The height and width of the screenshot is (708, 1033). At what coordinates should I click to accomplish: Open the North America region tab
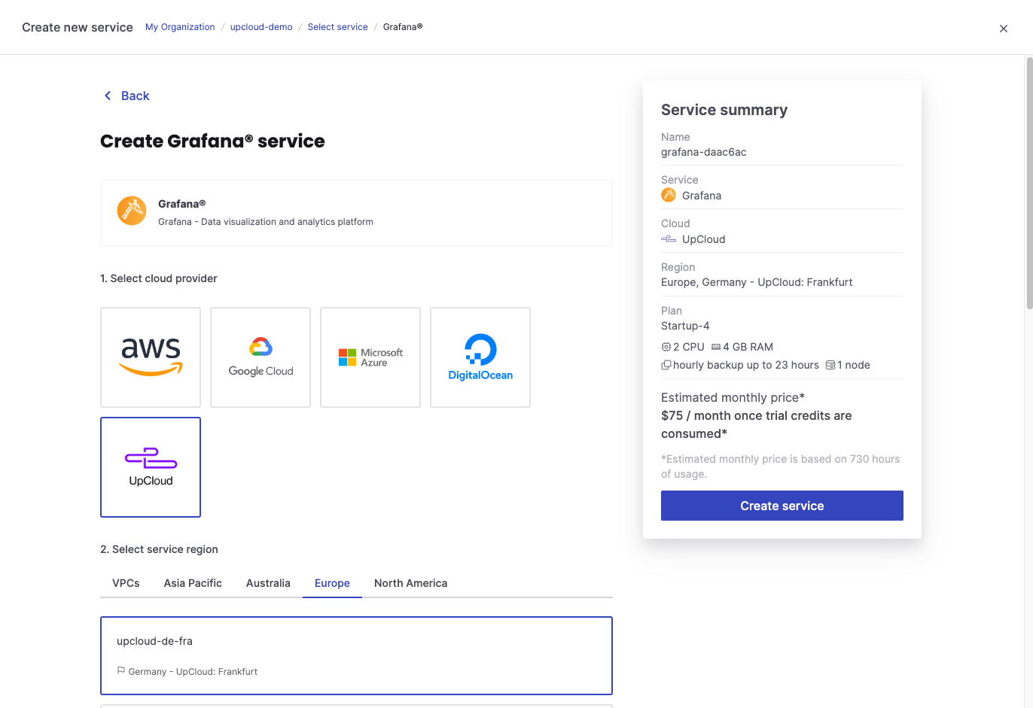410,583
